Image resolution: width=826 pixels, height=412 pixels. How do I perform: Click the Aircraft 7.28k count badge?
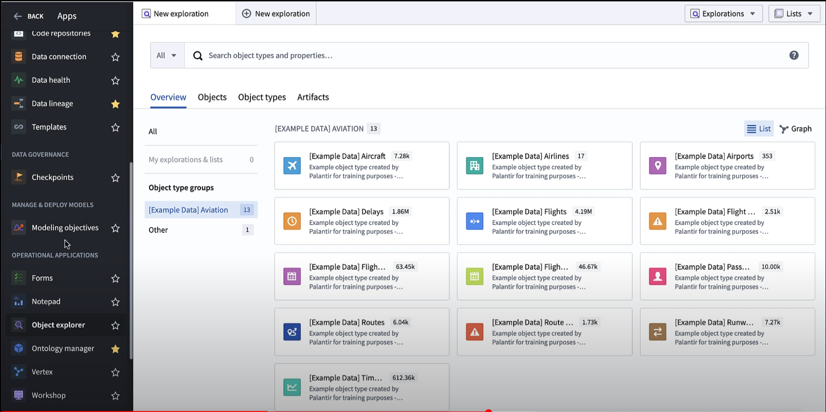pyautogui.click(x=402, y=156)
